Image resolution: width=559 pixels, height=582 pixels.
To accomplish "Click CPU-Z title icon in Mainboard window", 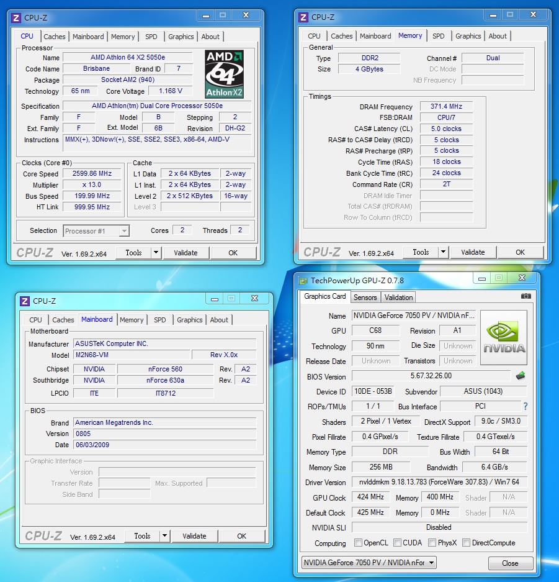I will (24, 301).
